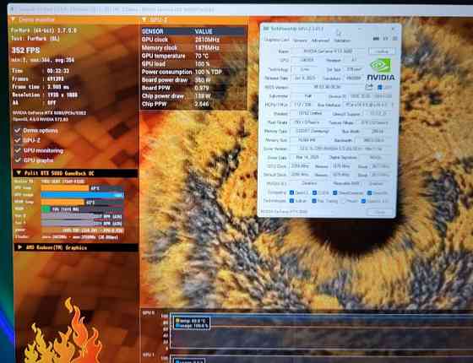
Task: Expand the AMD Radeon(TM) Graphics section
Action: click(x=19, y=247)
